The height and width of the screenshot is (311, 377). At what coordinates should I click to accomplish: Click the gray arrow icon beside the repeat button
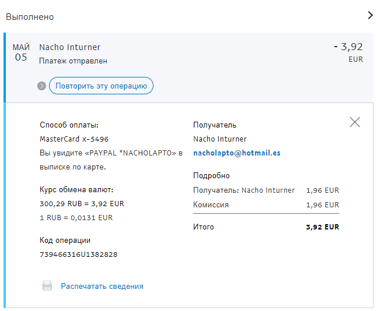click(x=41, y=86)
